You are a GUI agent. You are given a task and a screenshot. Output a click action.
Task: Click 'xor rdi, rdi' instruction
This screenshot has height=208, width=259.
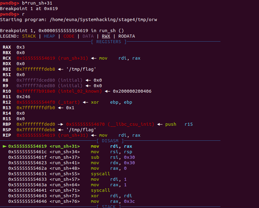point(111,196)
